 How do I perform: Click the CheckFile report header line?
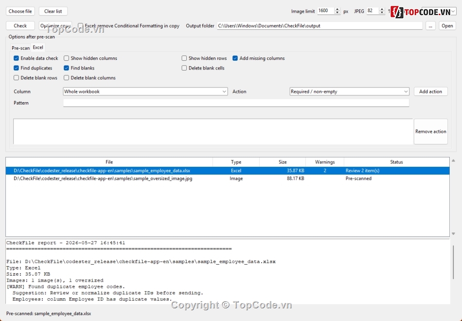(x=66, y=243)
